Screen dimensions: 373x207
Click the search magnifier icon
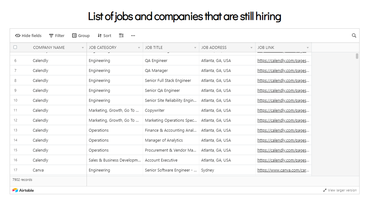point(354,35)
